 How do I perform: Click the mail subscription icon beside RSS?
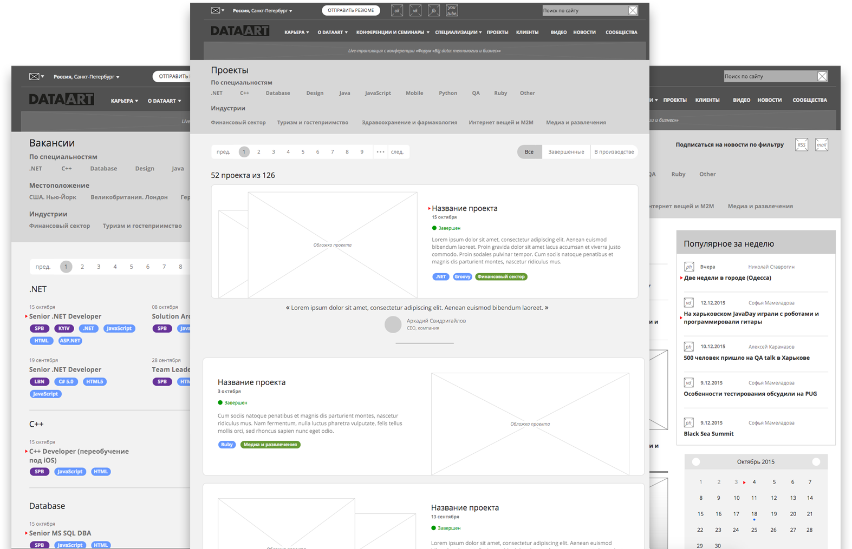coord(822,144)
